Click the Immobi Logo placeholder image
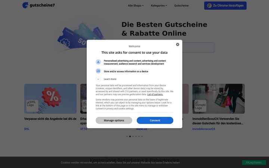This screenshot has width=269, height=168. point(200,106)
